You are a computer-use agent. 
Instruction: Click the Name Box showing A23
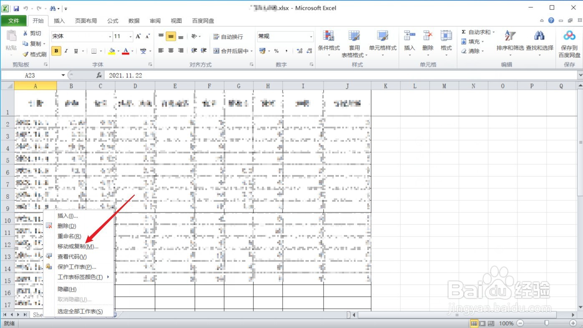pos(30,75)
